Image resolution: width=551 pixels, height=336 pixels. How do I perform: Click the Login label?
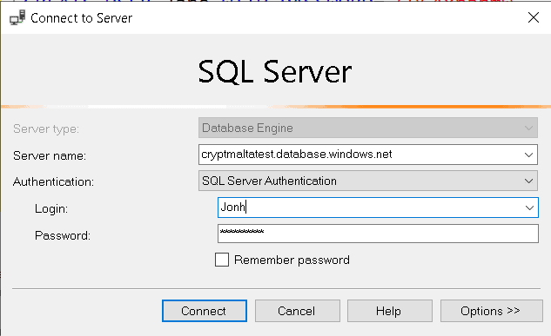coord(51,209)
